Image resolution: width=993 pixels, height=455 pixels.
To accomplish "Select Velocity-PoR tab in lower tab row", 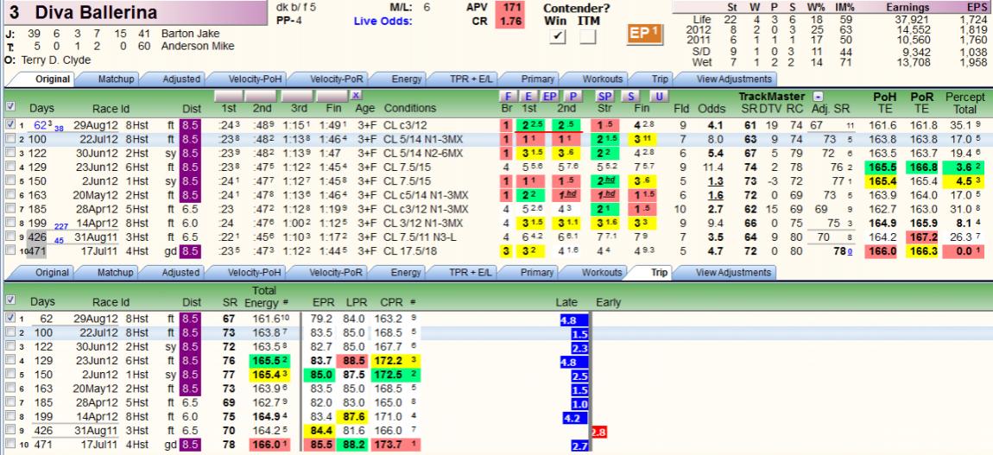I will pos(336,273).
